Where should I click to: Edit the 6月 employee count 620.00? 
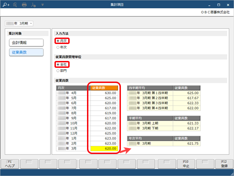point(104,103)
